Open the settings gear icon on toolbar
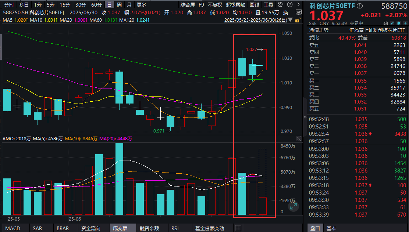 [280, 5]
